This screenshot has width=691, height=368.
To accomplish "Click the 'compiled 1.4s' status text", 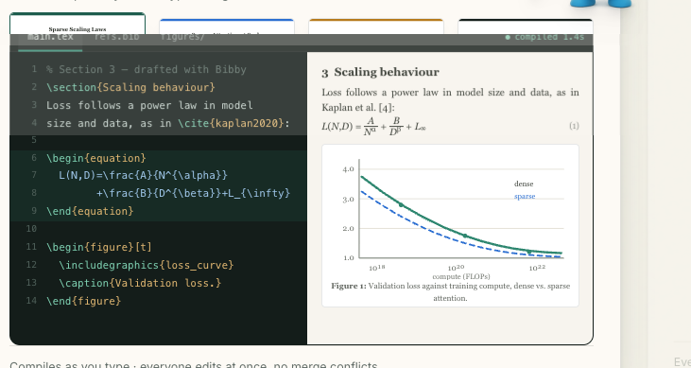I will pos(549,37).
